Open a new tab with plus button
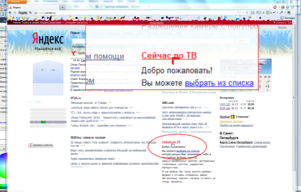301x192 pixels. tap(62, 7)
